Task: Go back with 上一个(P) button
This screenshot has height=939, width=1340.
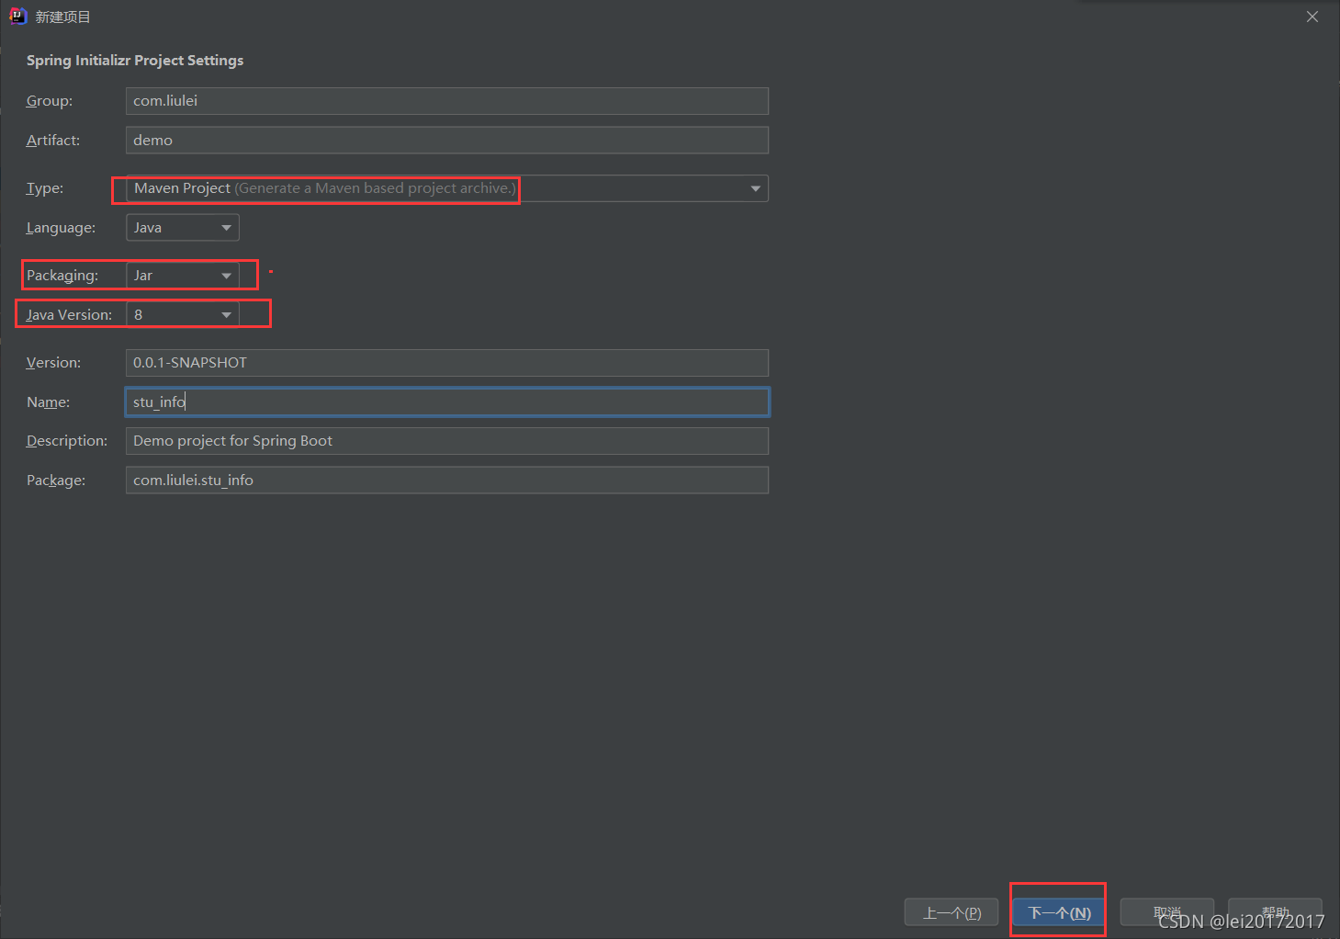Action: point(952,912)
